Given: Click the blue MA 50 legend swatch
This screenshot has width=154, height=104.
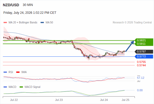Looking at the screenshot, I should 42,23.
